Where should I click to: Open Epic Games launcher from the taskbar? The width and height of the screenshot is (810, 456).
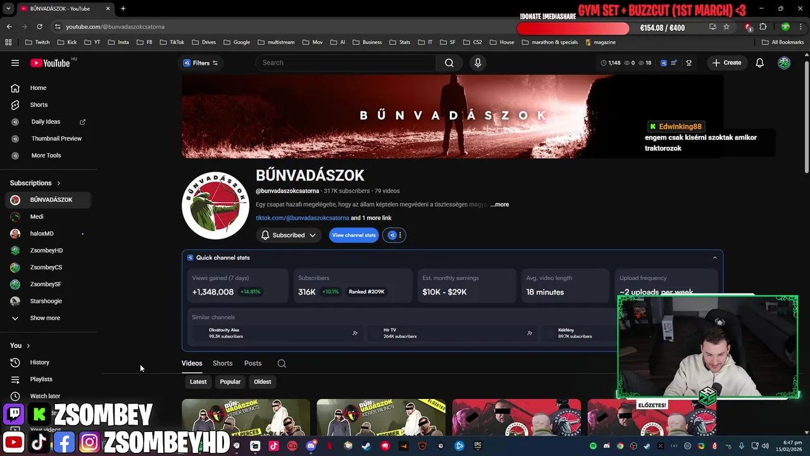pyautogui.click(x=478, y=446)
